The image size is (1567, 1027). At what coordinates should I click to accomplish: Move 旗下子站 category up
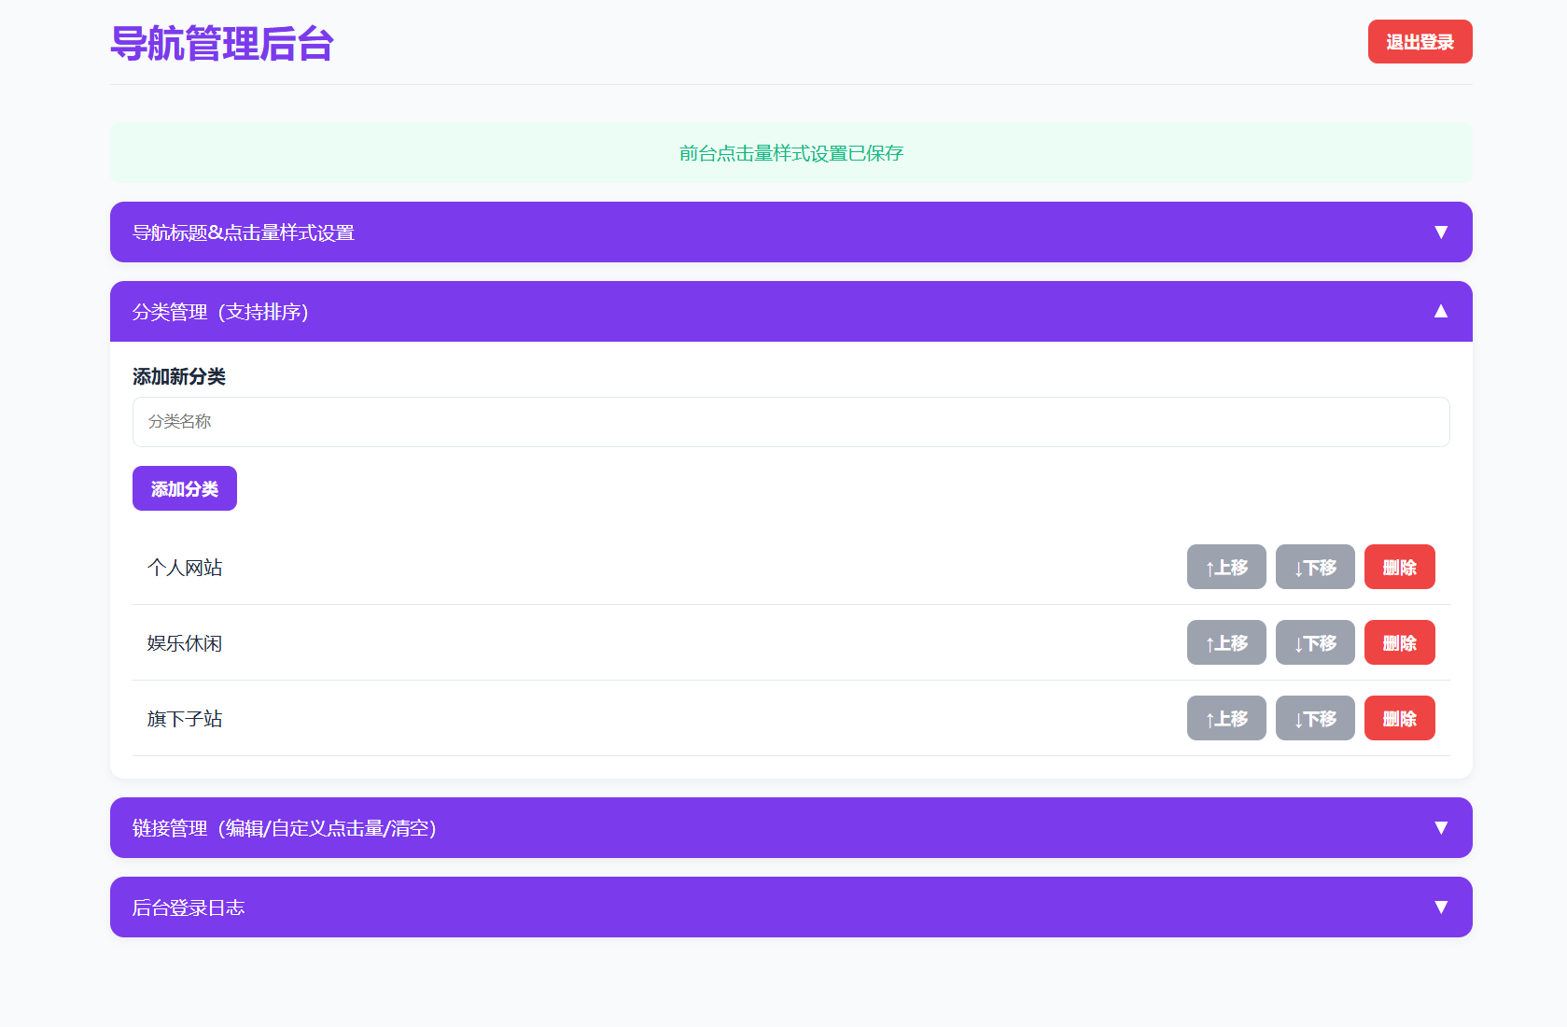point(1225,718)
